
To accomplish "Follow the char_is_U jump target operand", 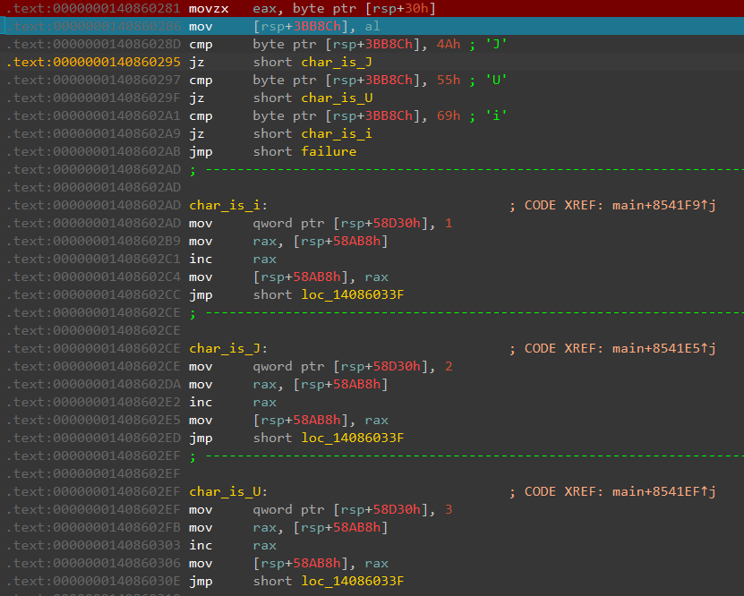I will pyautogui.click(x=338, y=98).
